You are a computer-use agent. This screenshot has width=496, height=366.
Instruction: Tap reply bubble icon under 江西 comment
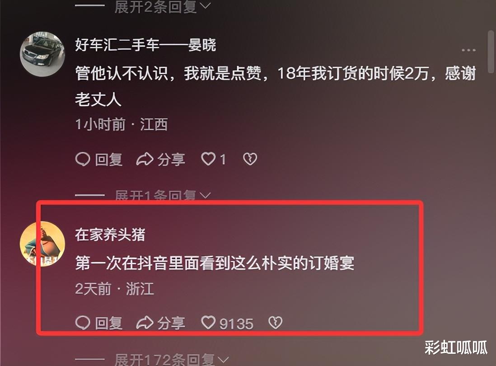tap(83, 159)
